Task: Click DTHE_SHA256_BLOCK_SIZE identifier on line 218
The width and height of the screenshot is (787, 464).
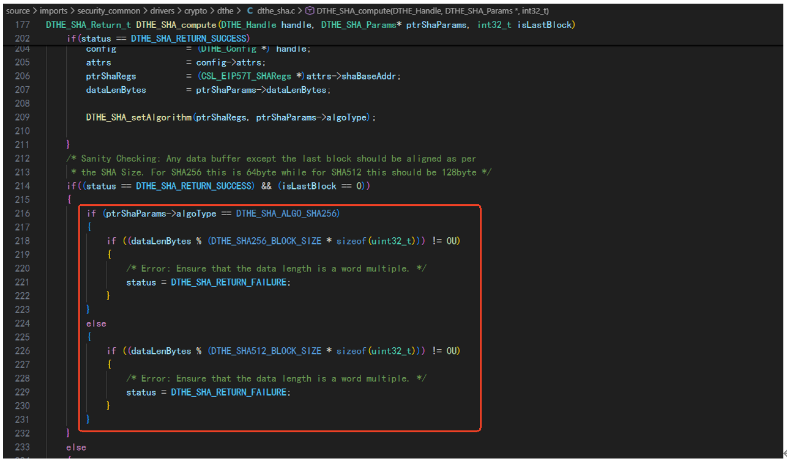Action: tap(264, 241)
